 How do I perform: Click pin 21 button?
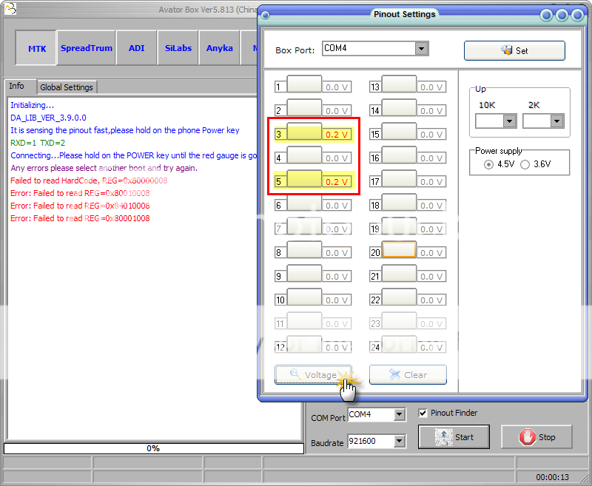tap(399, 273)
